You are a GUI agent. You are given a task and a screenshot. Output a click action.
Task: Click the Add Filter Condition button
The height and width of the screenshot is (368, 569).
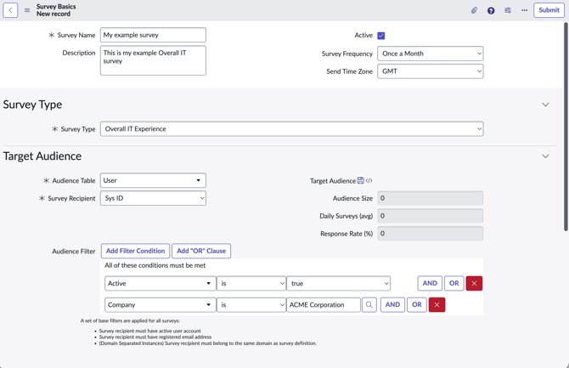[135, 251]
